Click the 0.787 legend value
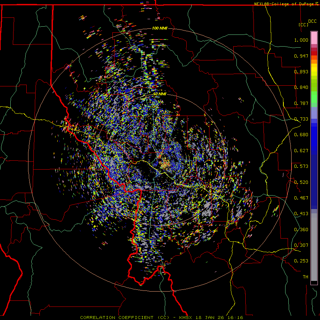 301,103
